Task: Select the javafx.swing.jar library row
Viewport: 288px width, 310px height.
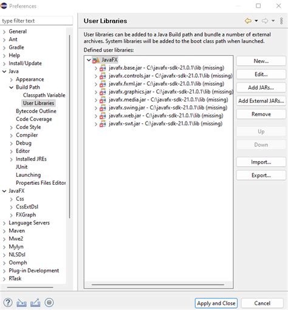Action: (168, 108)
